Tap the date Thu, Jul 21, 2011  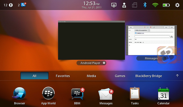pyautogui.click(x=91, y=8)
